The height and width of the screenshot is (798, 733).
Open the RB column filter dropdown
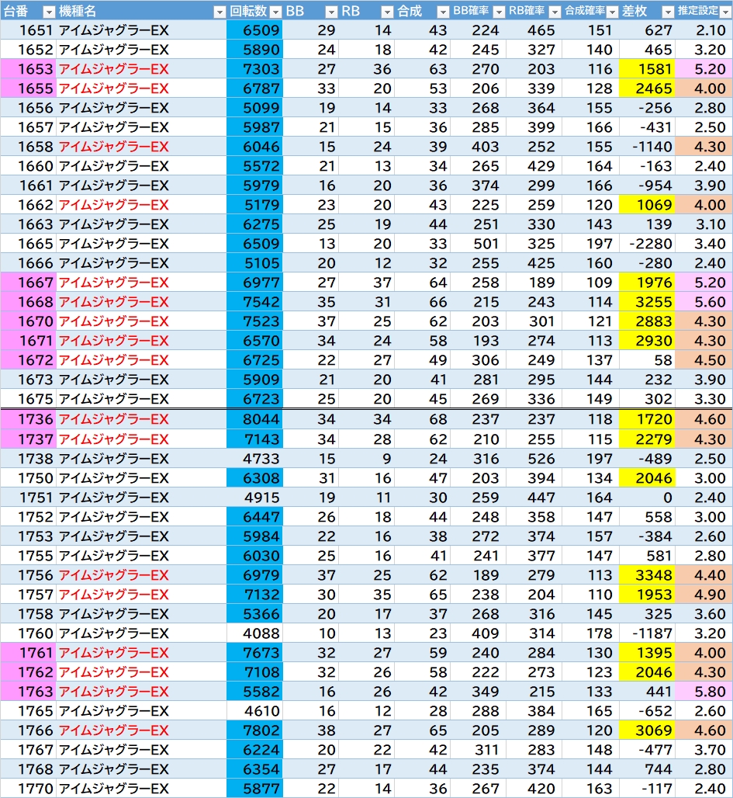387,12
